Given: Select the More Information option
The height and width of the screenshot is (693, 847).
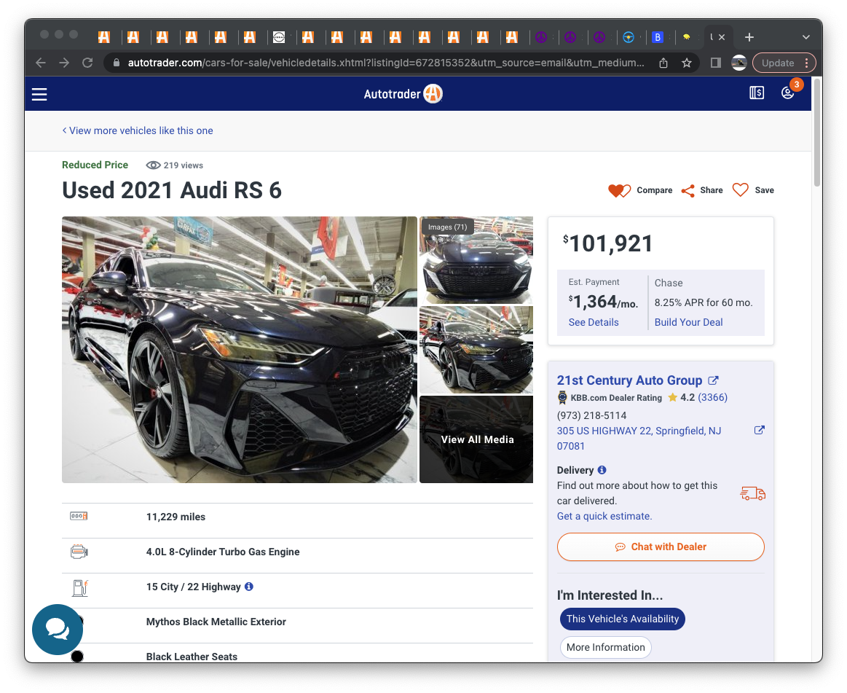Looking at the screenshot, I should pyautogui.click(x=605, y=647).
